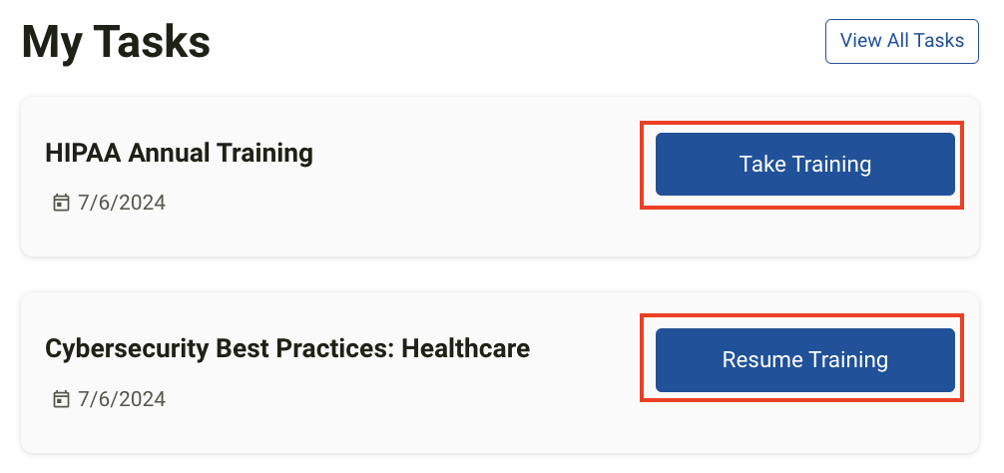The image size is (1004, 473).
Task: Select the Cybersecurity Best Practices task card
Action: (x=500, y=372)
